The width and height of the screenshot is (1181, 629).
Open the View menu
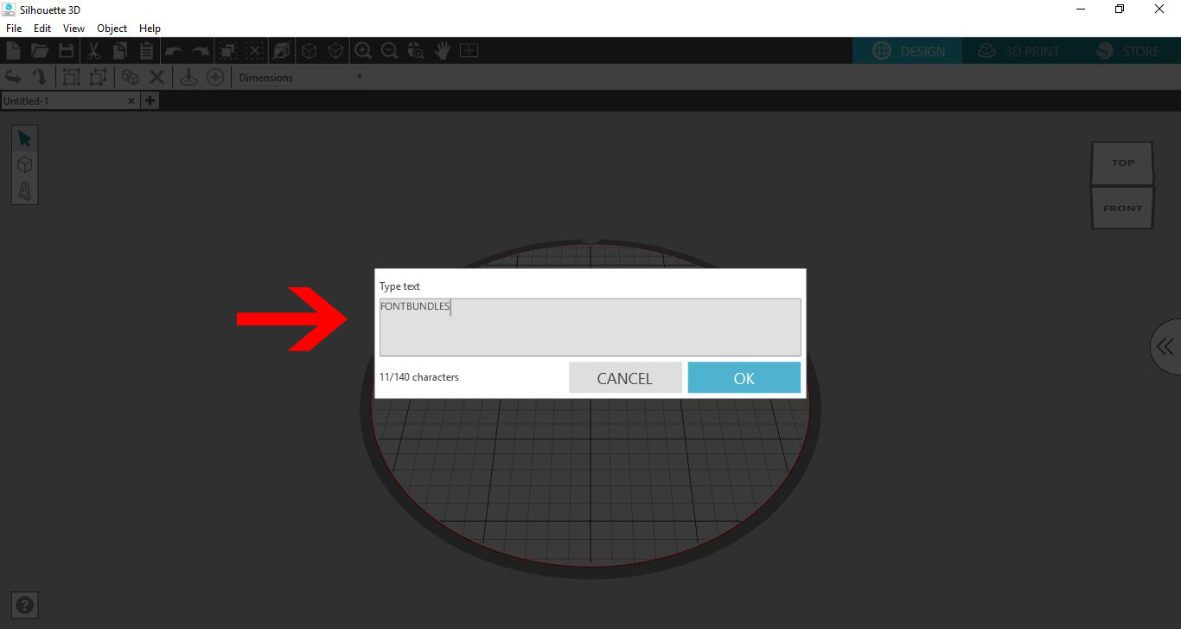click(x=74, y=29)
